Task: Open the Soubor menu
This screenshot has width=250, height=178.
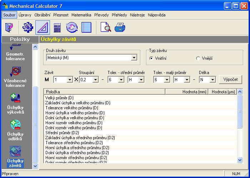Action: pos(9,15)
